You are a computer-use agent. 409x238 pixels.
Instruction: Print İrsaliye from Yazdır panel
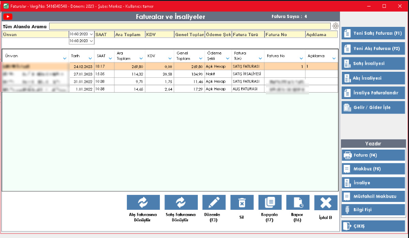[x=373, y=183]
